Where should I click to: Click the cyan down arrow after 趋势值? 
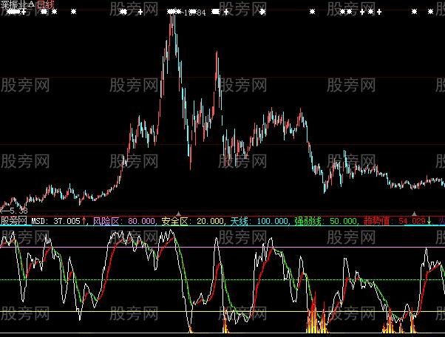pyautogui.click(x=431, y=220)
